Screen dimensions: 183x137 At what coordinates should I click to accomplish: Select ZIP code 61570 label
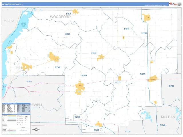(69, 14)
